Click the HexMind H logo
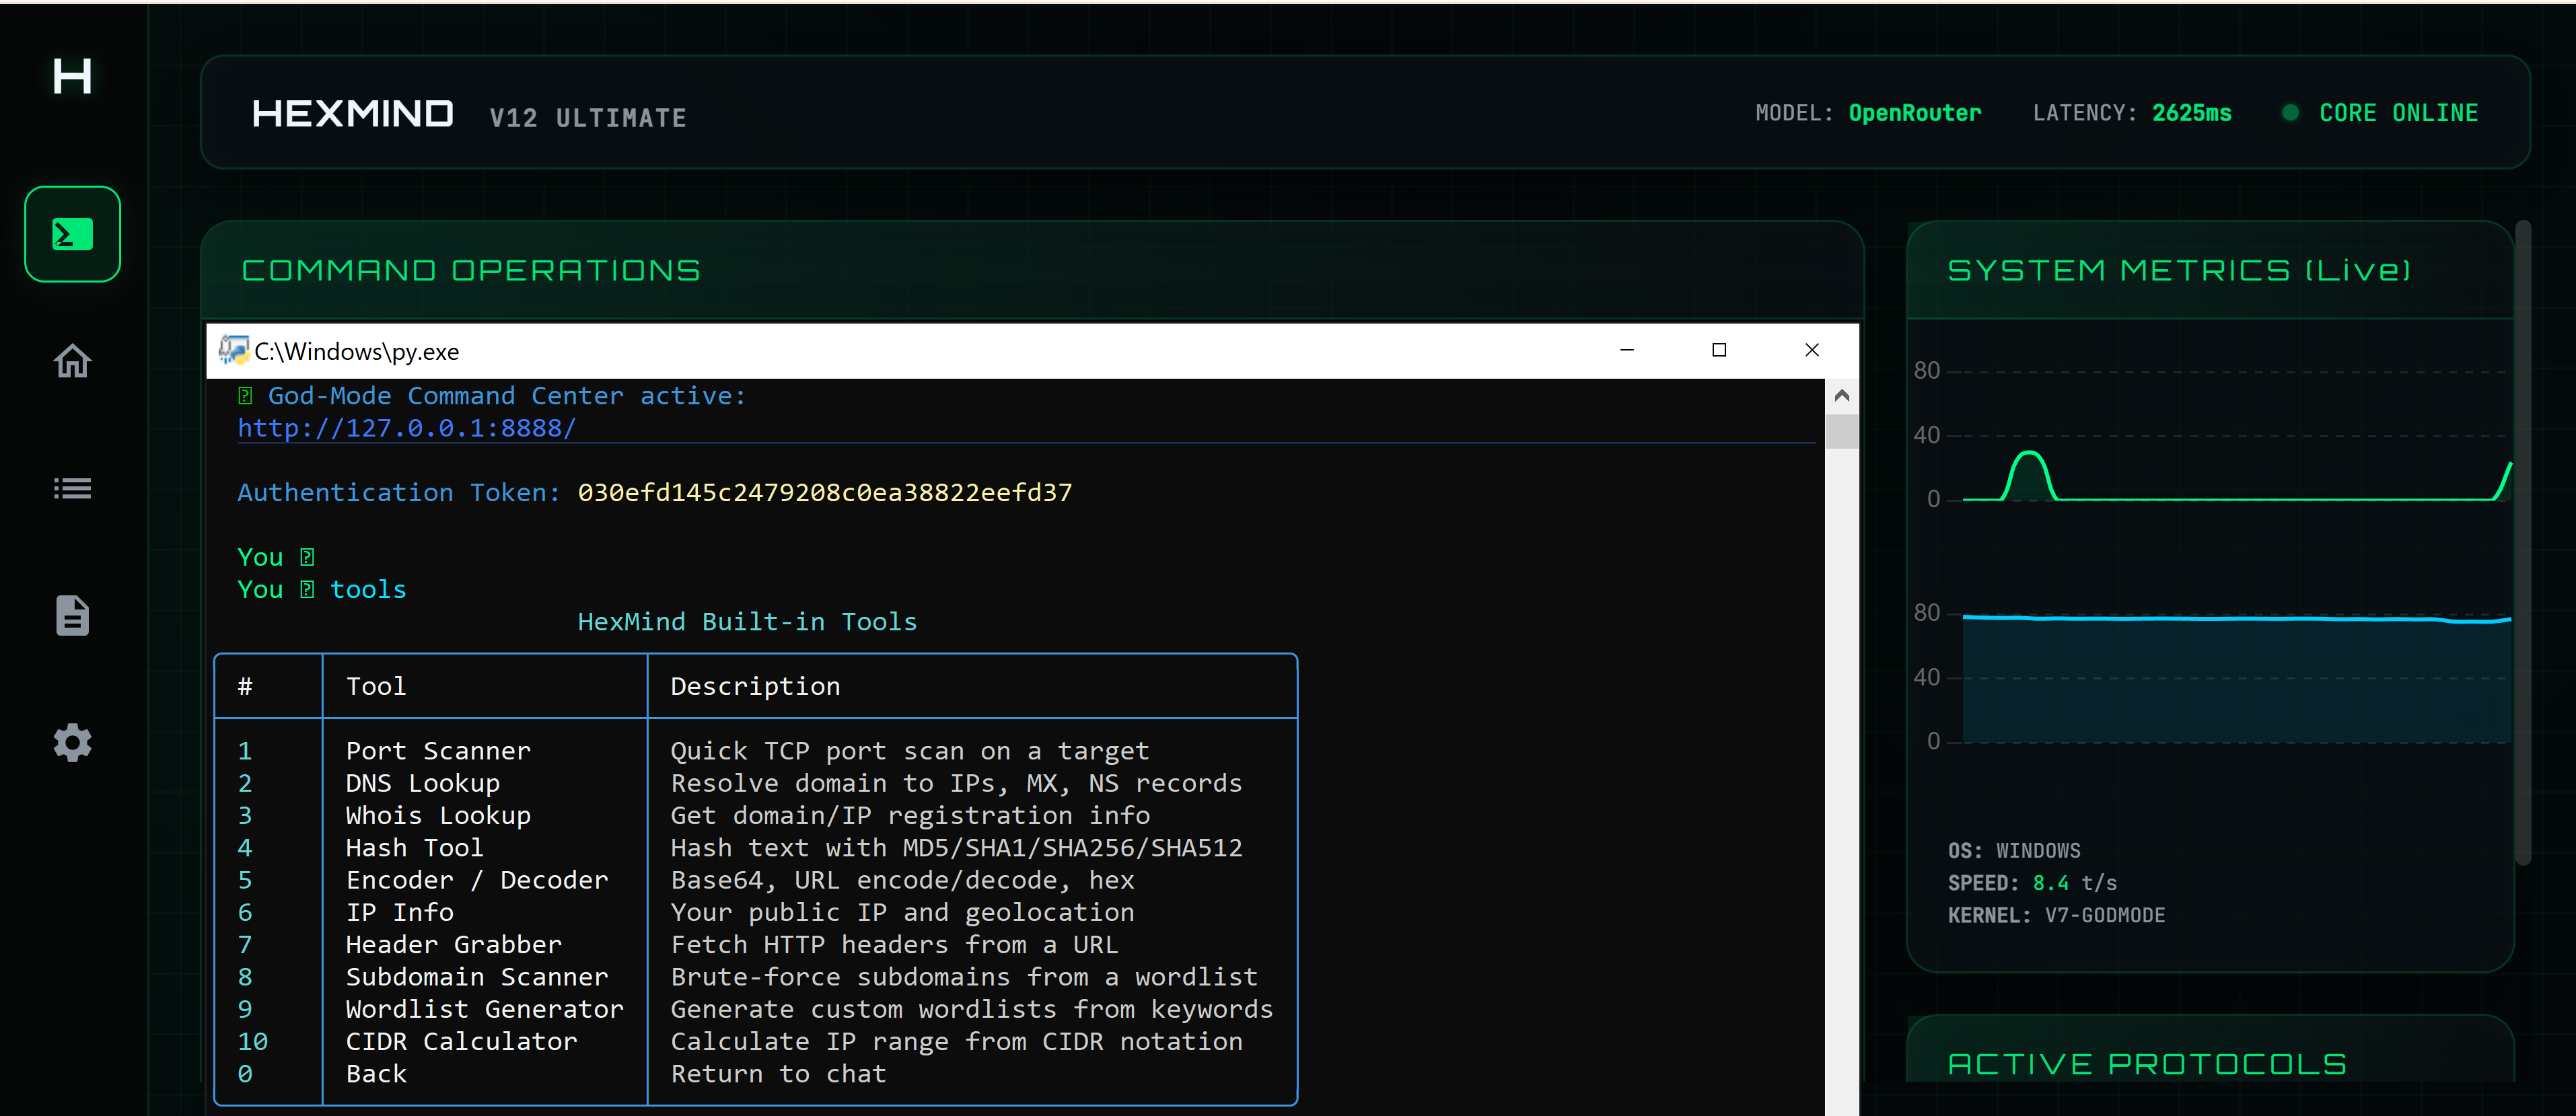This screenshot has height=1116, width=2576. [71, 77]
